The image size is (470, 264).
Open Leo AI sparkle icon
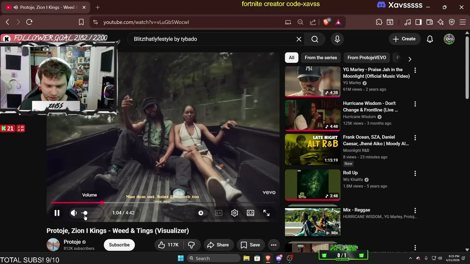click(441, 22)
